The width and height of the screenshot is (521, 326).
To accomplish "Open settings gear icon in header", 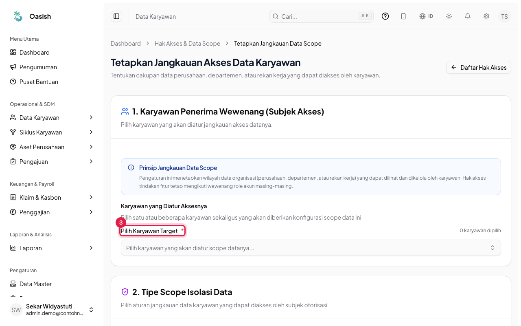I will [x=486, y=16].
